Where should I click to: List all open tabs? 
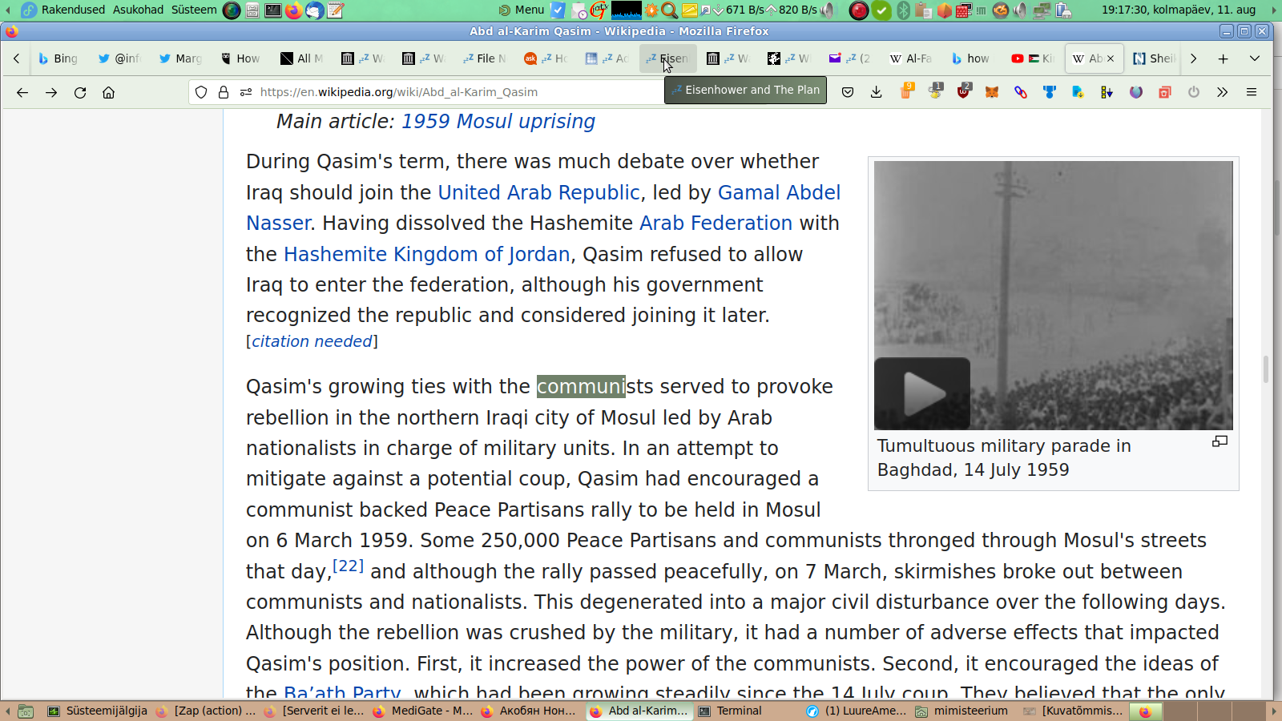1255,58
